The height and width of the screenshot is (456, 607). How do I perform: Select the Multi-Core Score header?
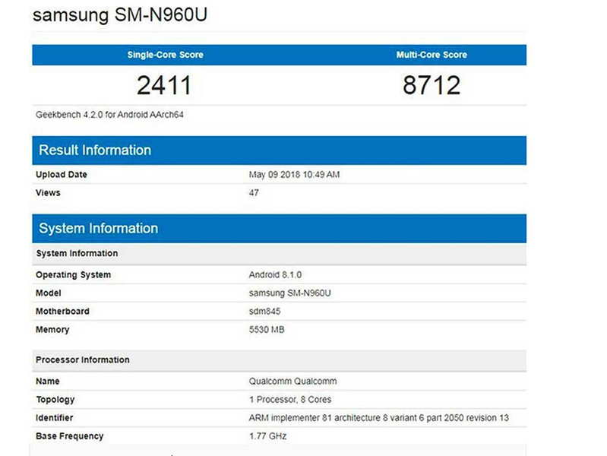[x=432, y=55]
